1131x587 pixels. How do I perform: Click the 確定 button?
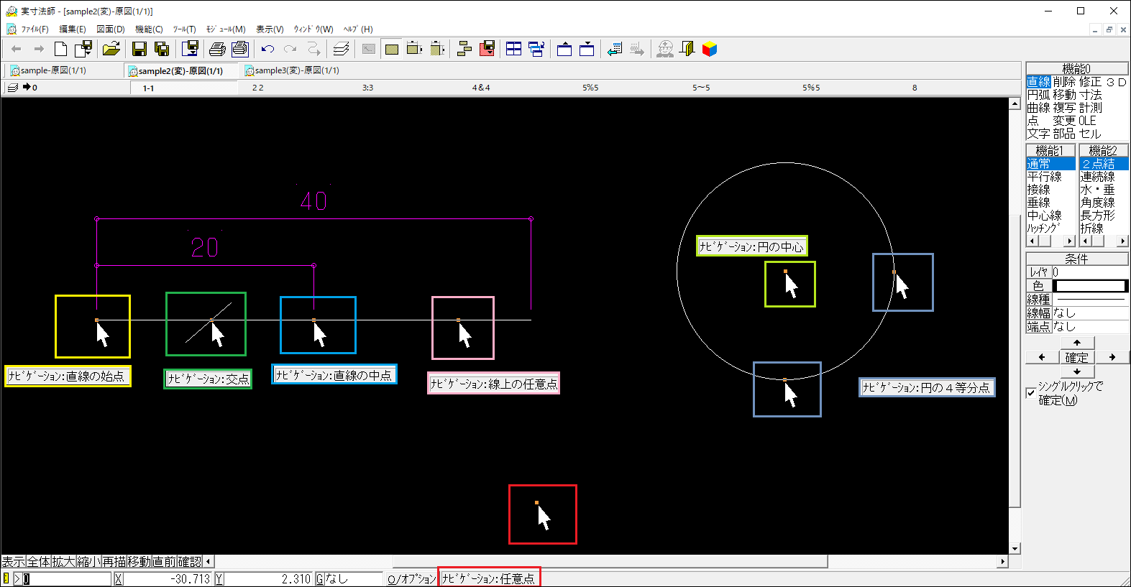[x=1076, y=357]
